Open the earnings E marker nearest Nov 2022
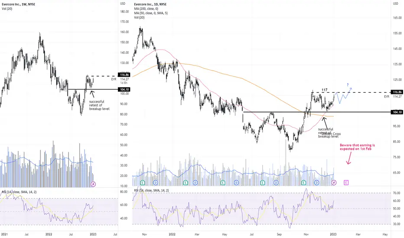Viewport: 404px width, 238px height. [303, 183]
